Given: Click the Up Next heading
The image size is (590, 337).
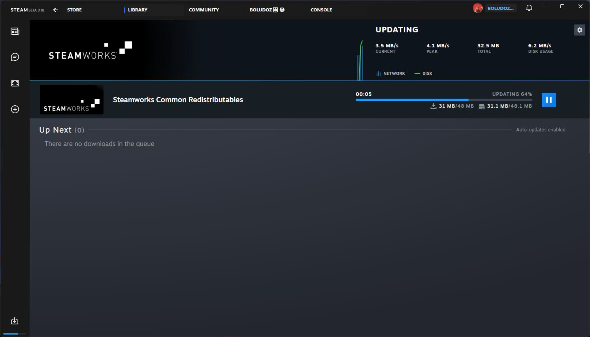Looking at the screenshot, I should 55,130.
